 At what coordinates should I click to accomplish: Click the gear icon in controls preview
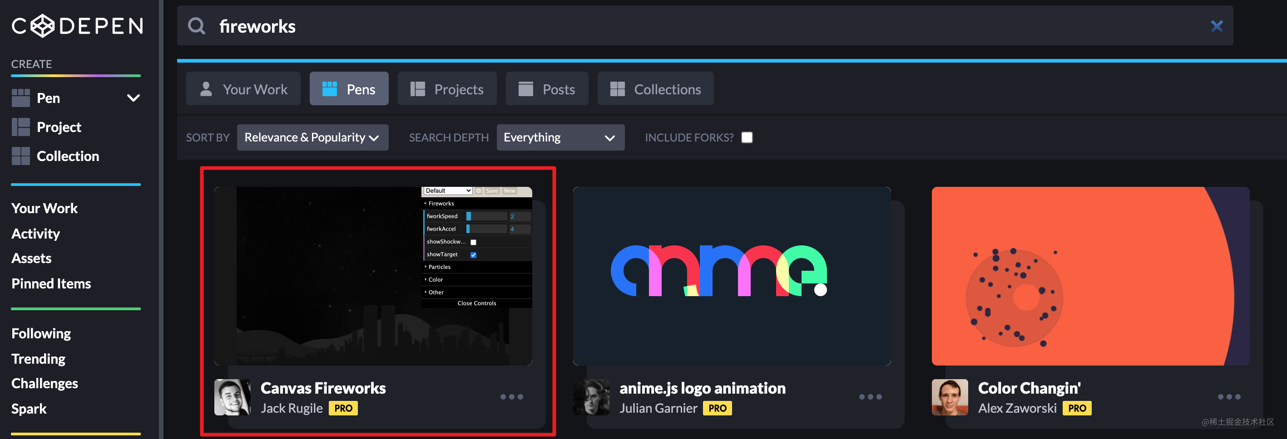[x=479, y=190]
